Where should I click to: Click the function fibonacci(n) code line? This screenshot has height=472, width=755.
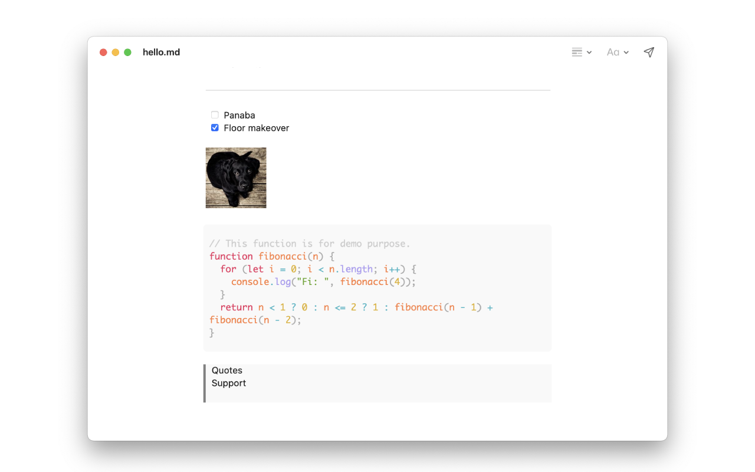pyautogui.click(x=272, y=256)
